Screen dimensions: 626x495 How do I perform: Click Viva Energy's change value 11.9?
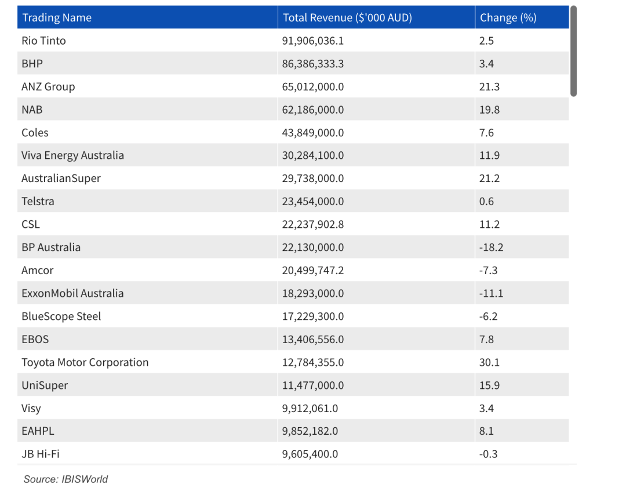pyautogui.click(x=489, y=155)
